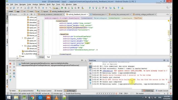Click the Save All toolbar icon
The height and width of the screenshot is (100, 178).
click(x=11, y=8)
